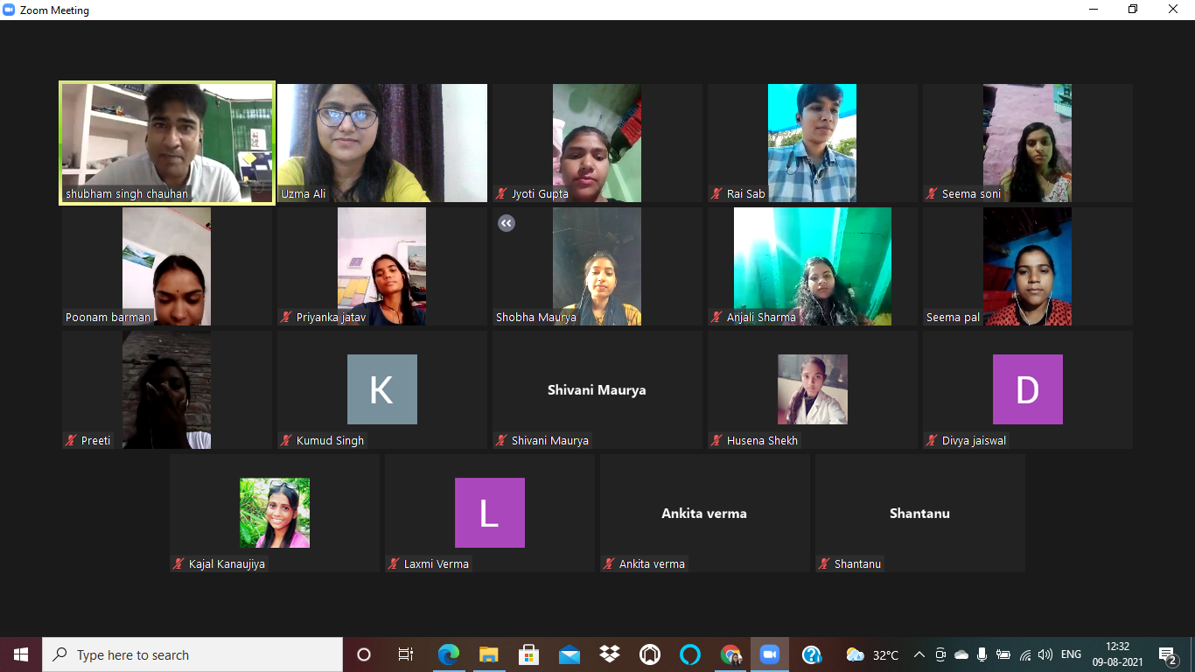
Task: Select Priyanka jatav's video tile
Action: point(382,267)
